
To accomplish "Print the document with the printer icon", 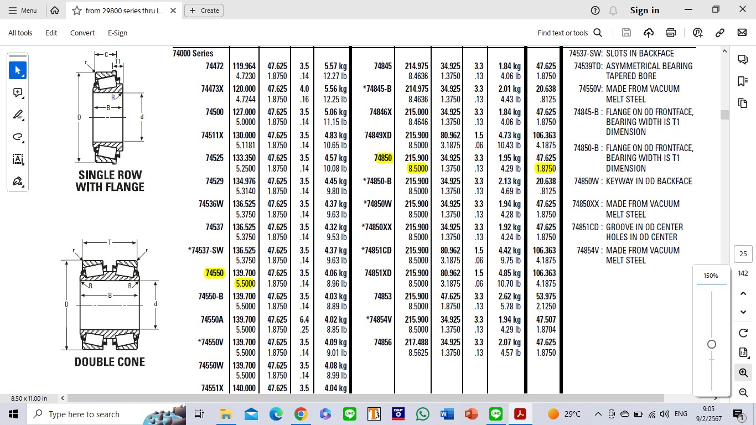I will click(x=671, y=33).
